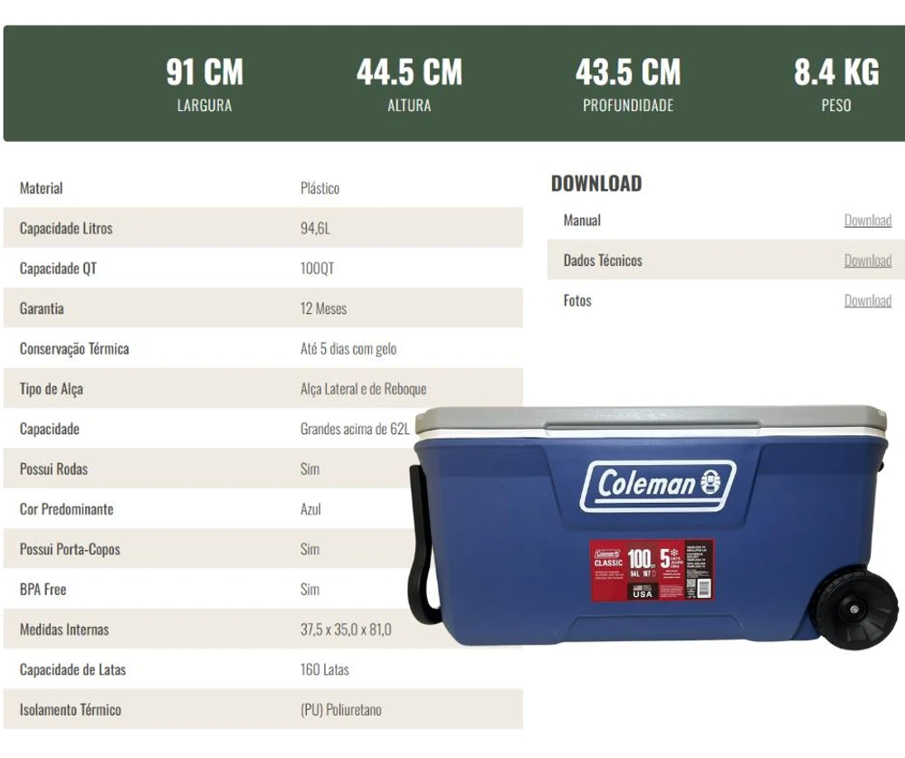The image size is (905, 758).
Task: Click the 'Manual' download row label
Action: pyautogui.click(x=582, y=221)
